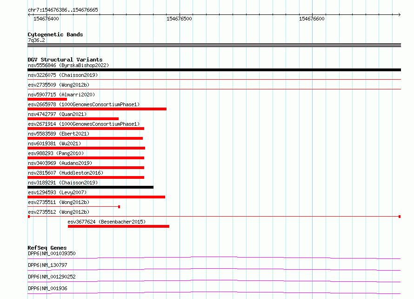Select the 7q36.2 band label
The width and height of the screenshot is (414, 299).
pos(36,40)
